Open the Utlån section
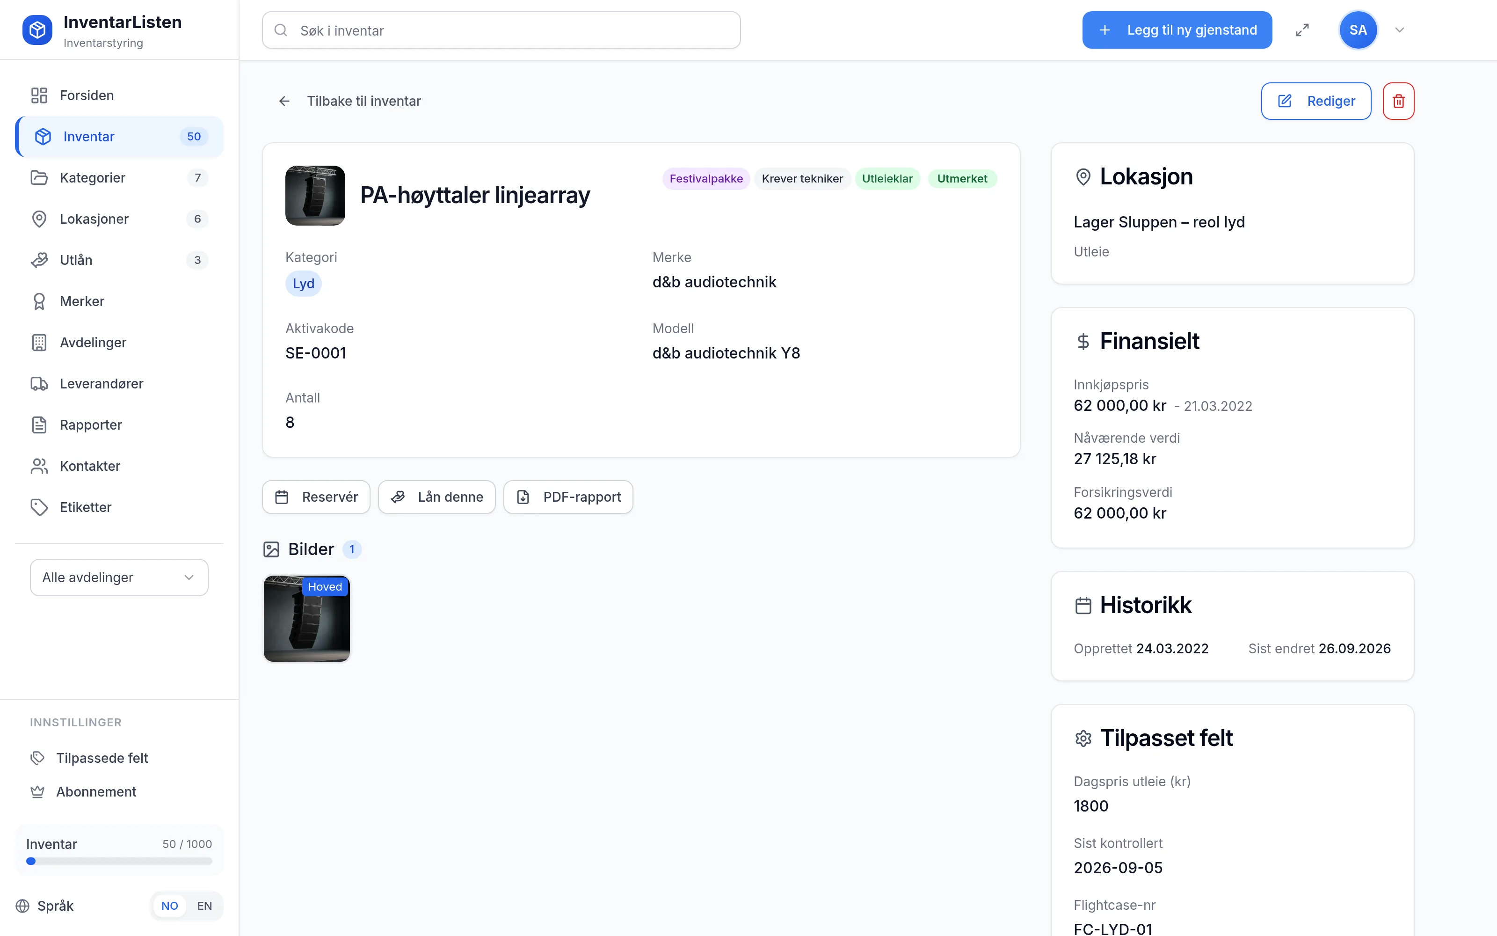 [x=119, y=260]
